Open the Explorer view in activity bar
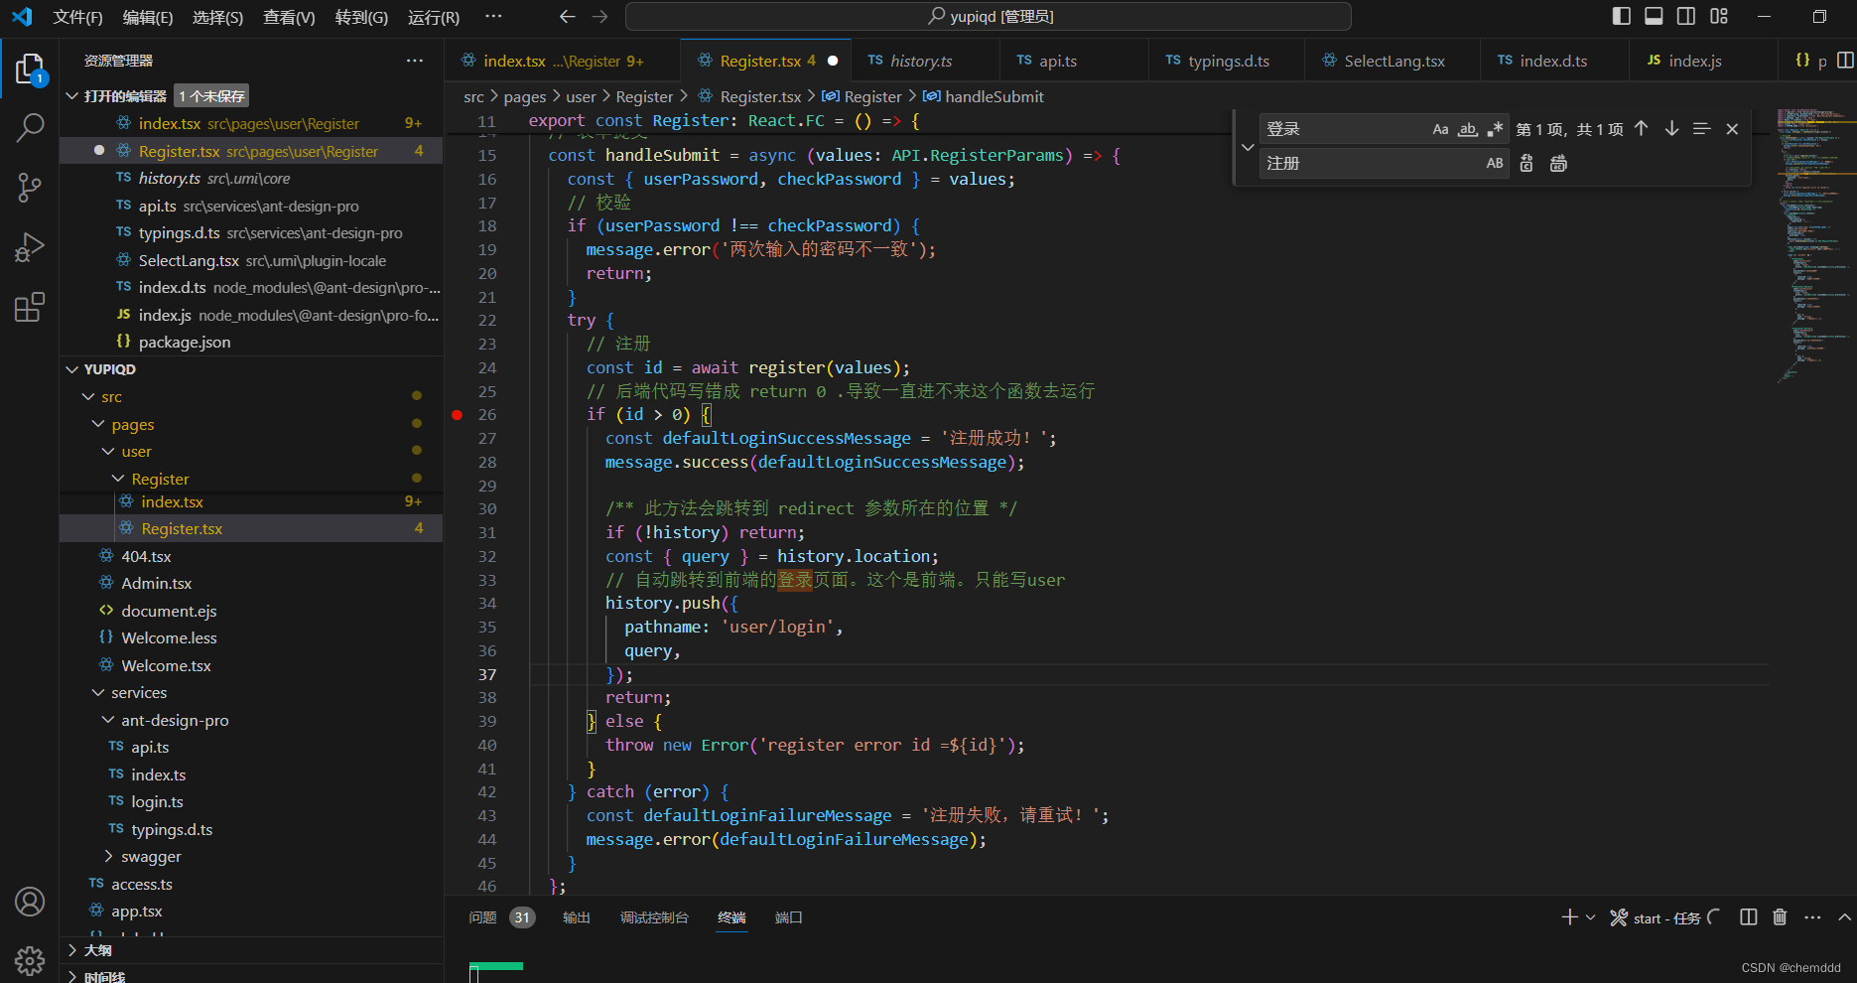Screen dimensions: 1857x983 click(x=30, y=70)
